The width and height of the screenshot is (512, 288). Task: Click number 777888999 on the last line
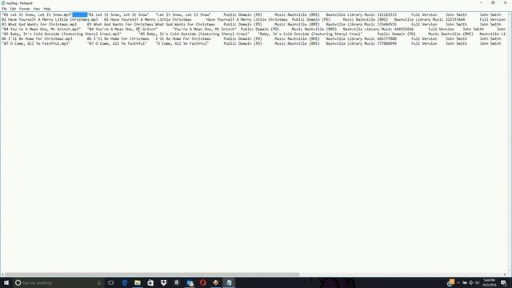pyautogui.click(x=387, y=43)
